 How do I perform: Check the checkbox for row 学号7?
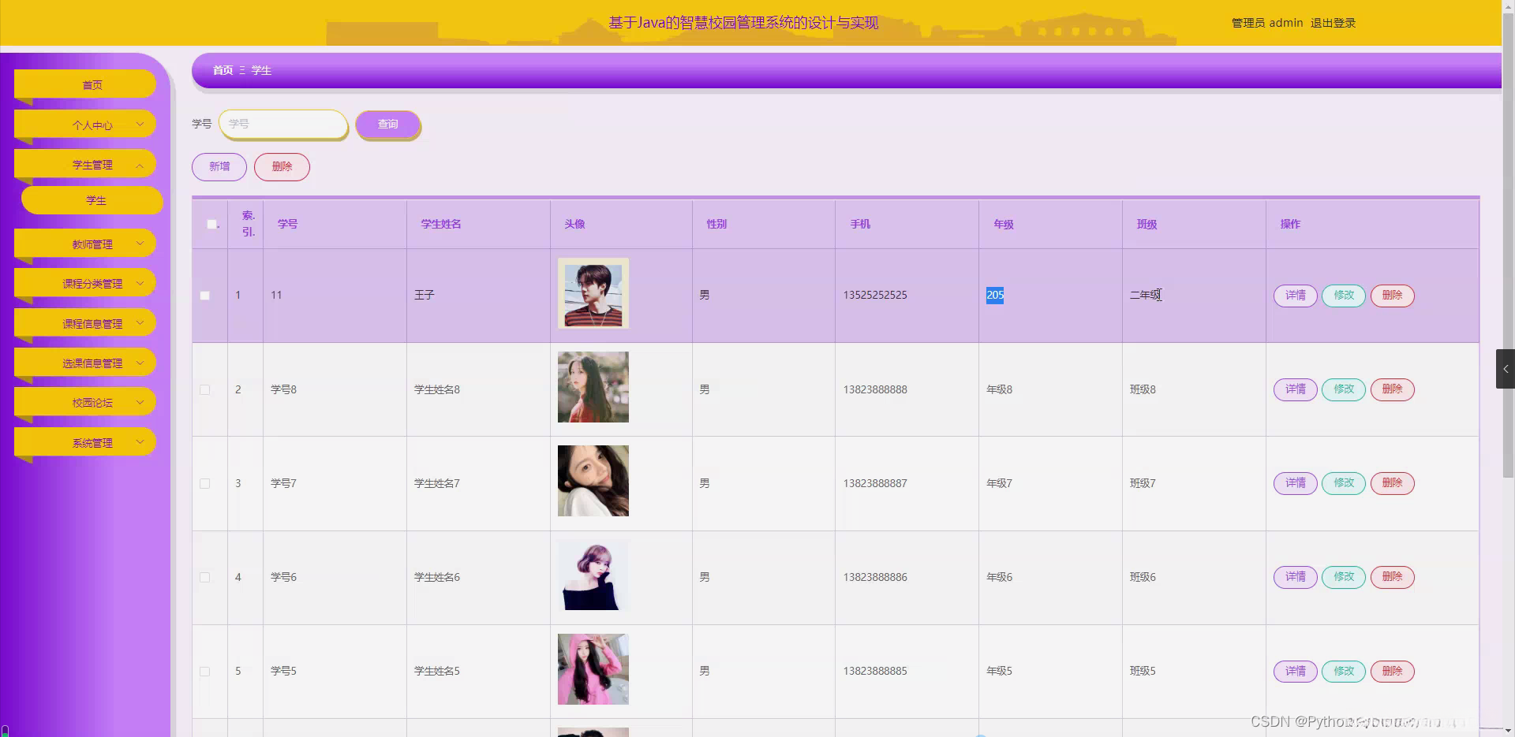point(205,483)
